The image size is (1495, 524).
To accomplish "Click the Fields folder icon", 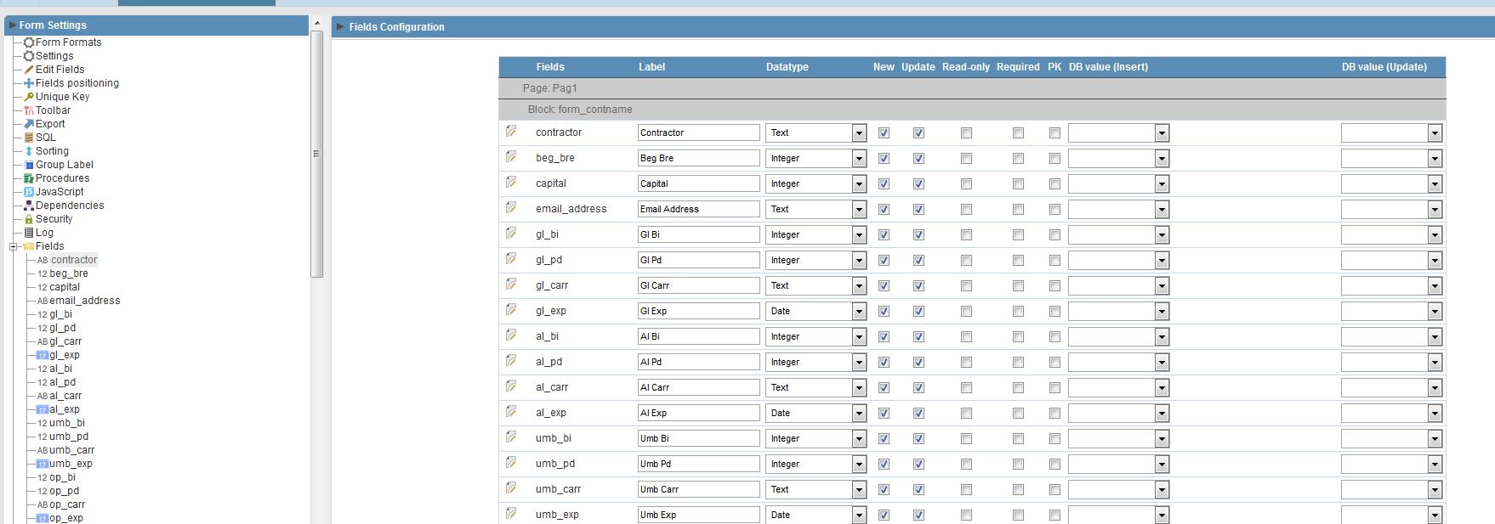I will pos(28,246).
